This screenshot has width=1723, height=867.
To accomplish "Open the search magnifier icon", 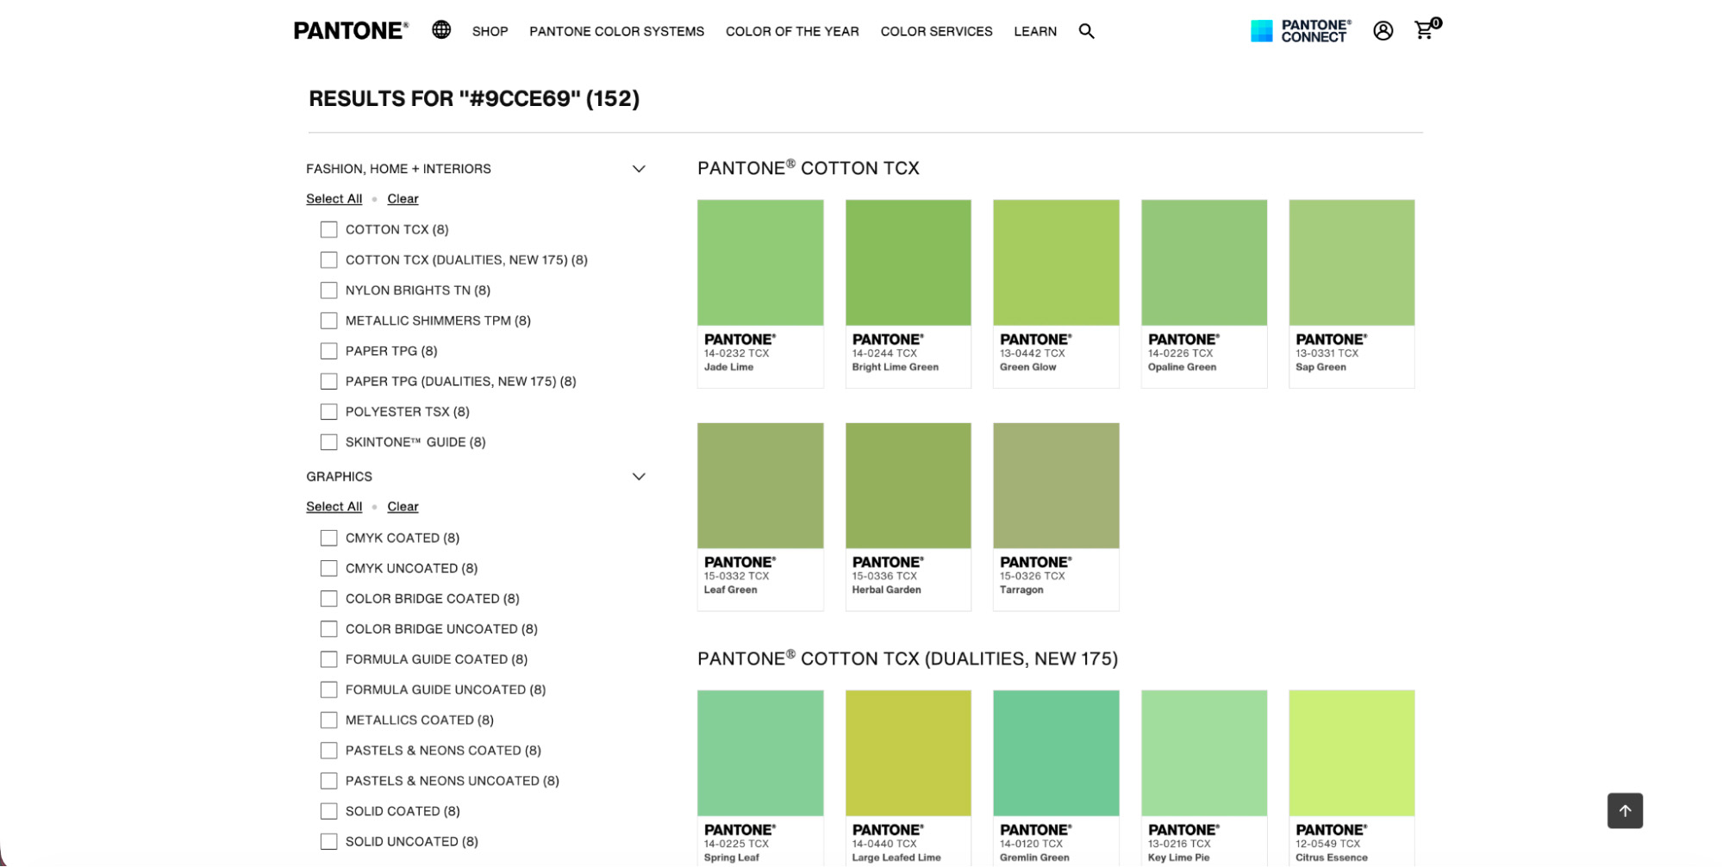I will tap(1086, 31).
